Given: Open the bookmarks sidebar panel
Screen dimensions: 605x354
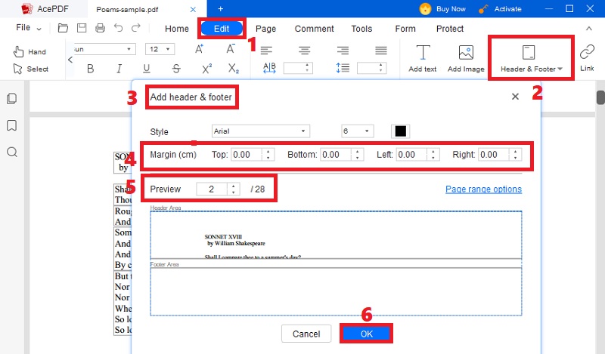Looking at the screenshot, I should (12, 125).
